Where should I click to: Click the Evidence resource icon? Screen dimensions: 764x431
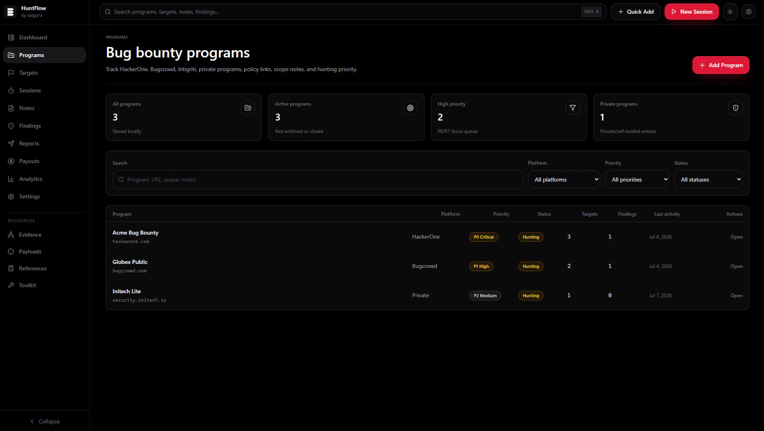11,235
